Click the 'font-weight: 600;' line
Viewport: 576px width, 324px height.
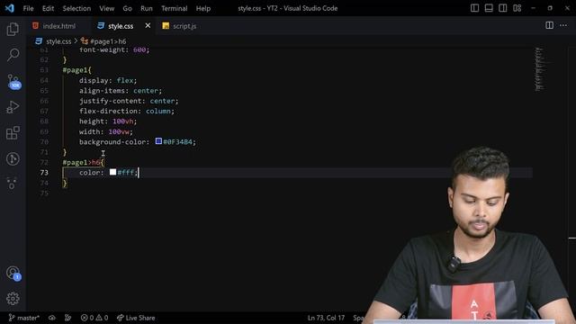click(x=114, y=50)
